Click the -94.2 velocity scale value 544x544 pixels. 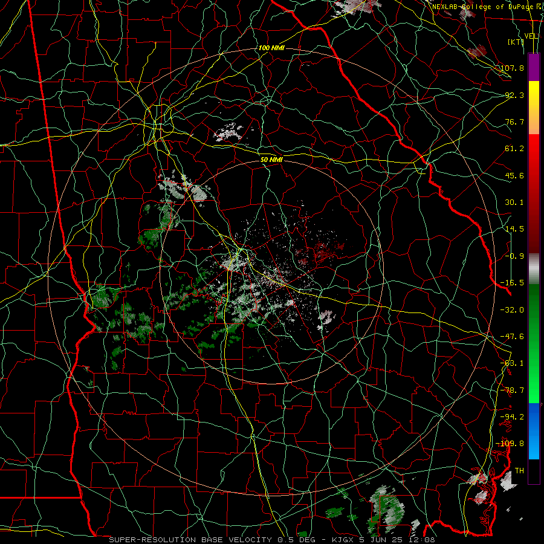(x=513, y=416)
